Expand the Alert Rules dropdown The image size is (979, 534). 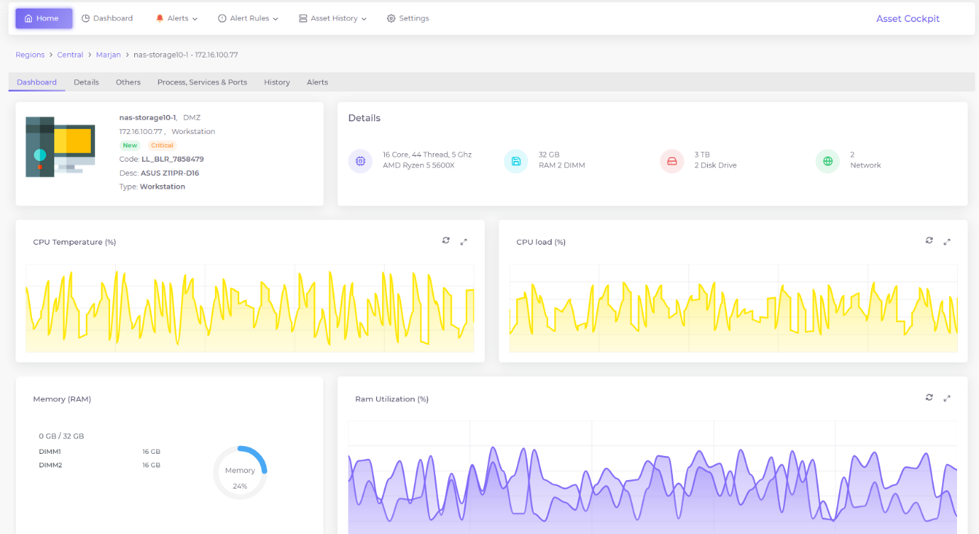248,18
